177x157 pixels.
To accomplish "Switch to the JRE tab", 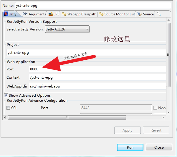I will [x=54, y=14].
